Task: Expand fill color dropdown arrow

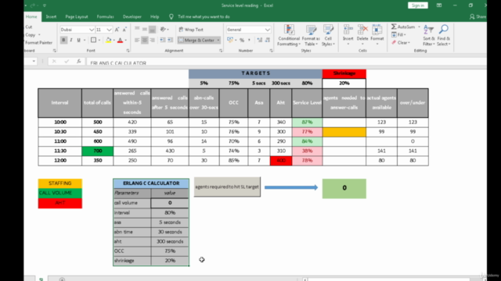Action: pos(114,40)
